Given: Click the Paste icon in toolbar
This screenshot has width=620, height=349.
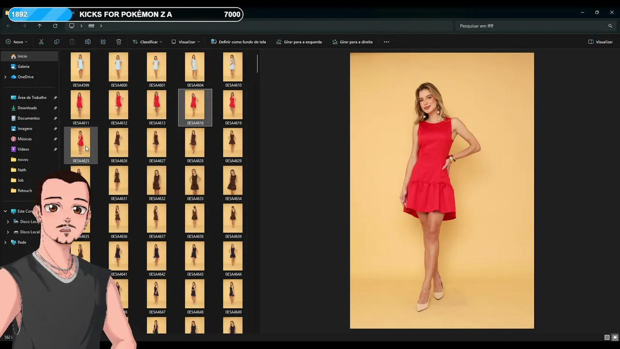Looking at the screenshot, I should click(x=72, y=42).
